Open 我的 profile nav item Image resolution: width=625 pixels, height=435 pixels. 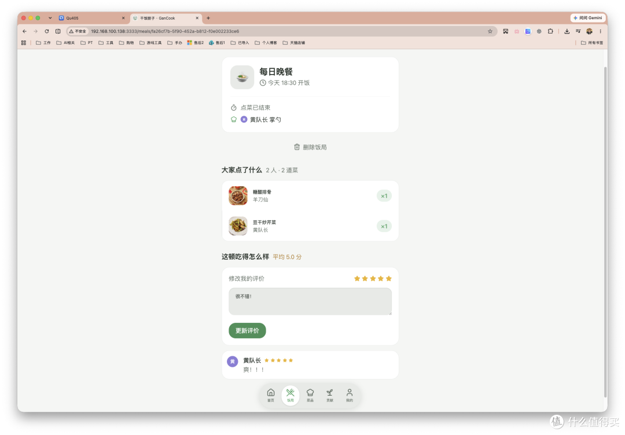(x=349, y=395)
